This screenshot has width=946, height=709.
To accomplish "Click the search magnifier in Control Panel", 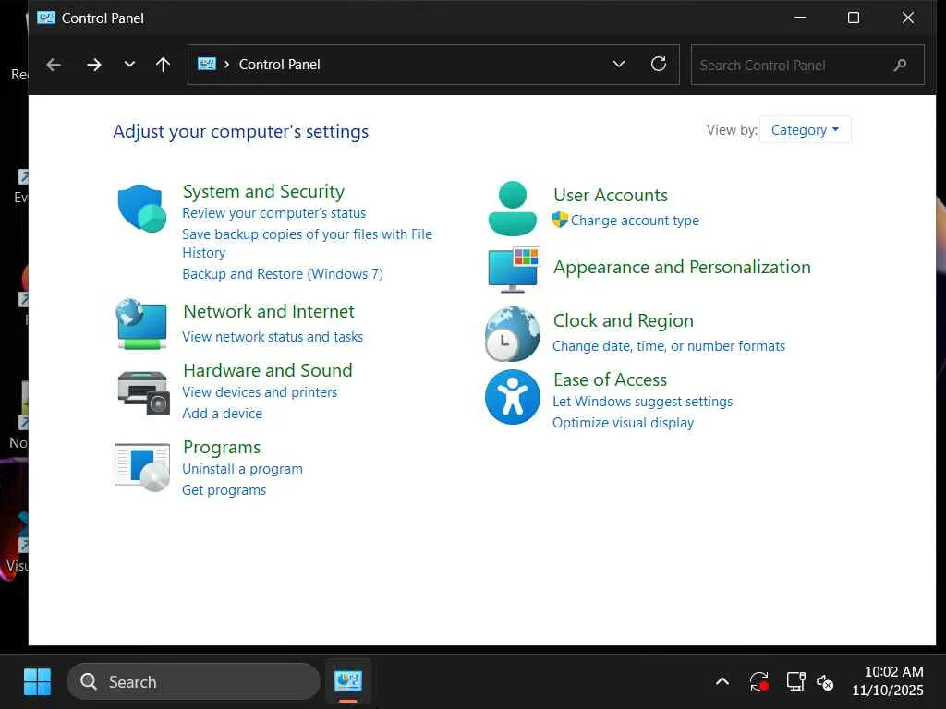I will point(900,65).
